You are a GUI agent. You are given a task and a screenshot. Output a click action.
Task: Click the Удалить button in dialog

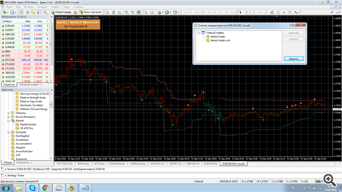pyautogui.click(x=294, y=39)
